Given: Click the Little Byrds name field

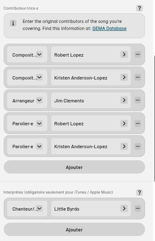Looking at the screenshot, I should coord(91,209).
